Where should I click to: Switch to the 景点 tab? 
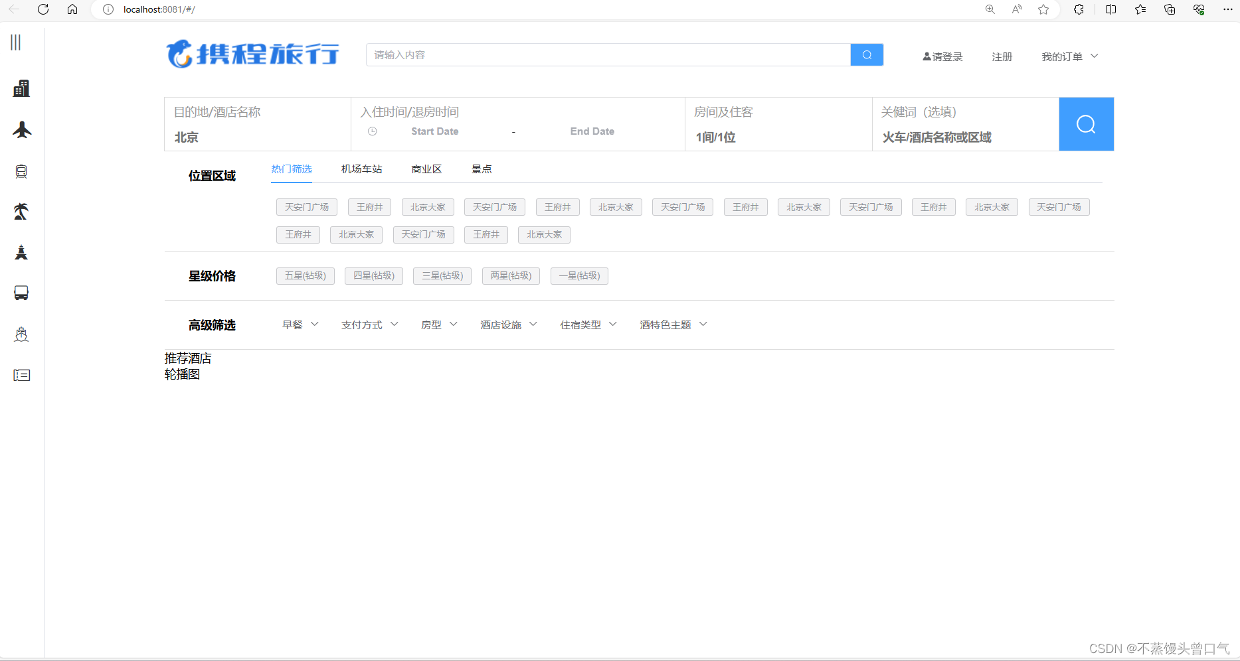tap(482, 169)
